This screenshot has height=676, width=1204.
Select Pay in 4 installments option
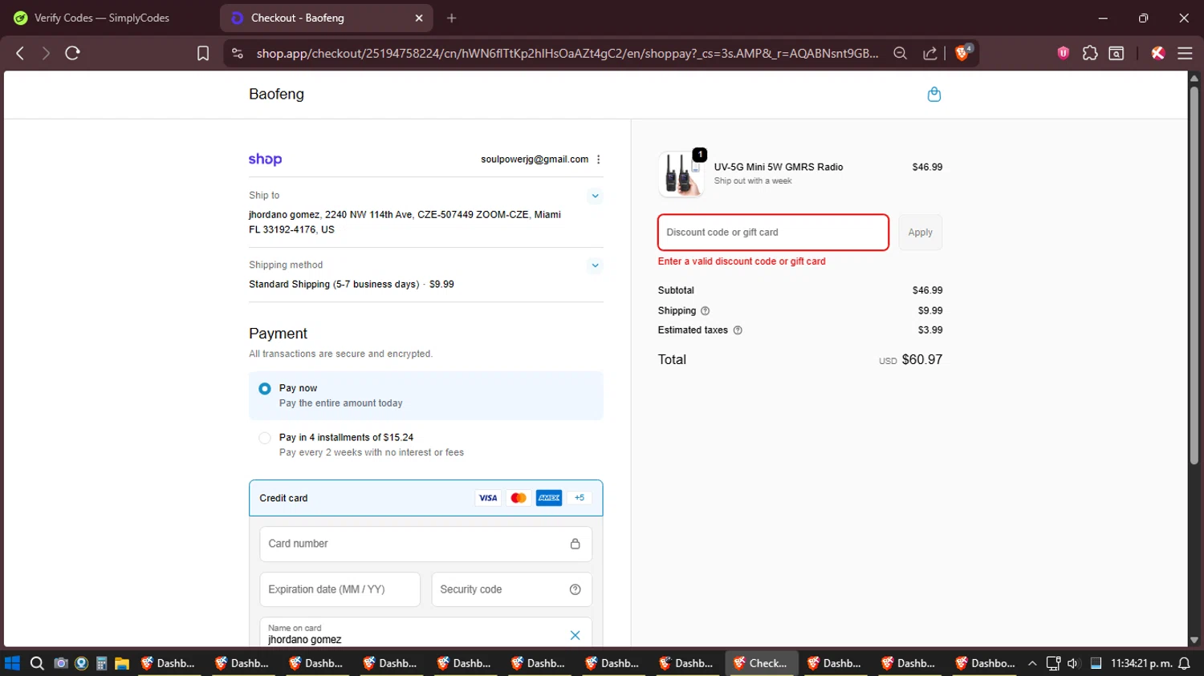(x=425, y=445)
